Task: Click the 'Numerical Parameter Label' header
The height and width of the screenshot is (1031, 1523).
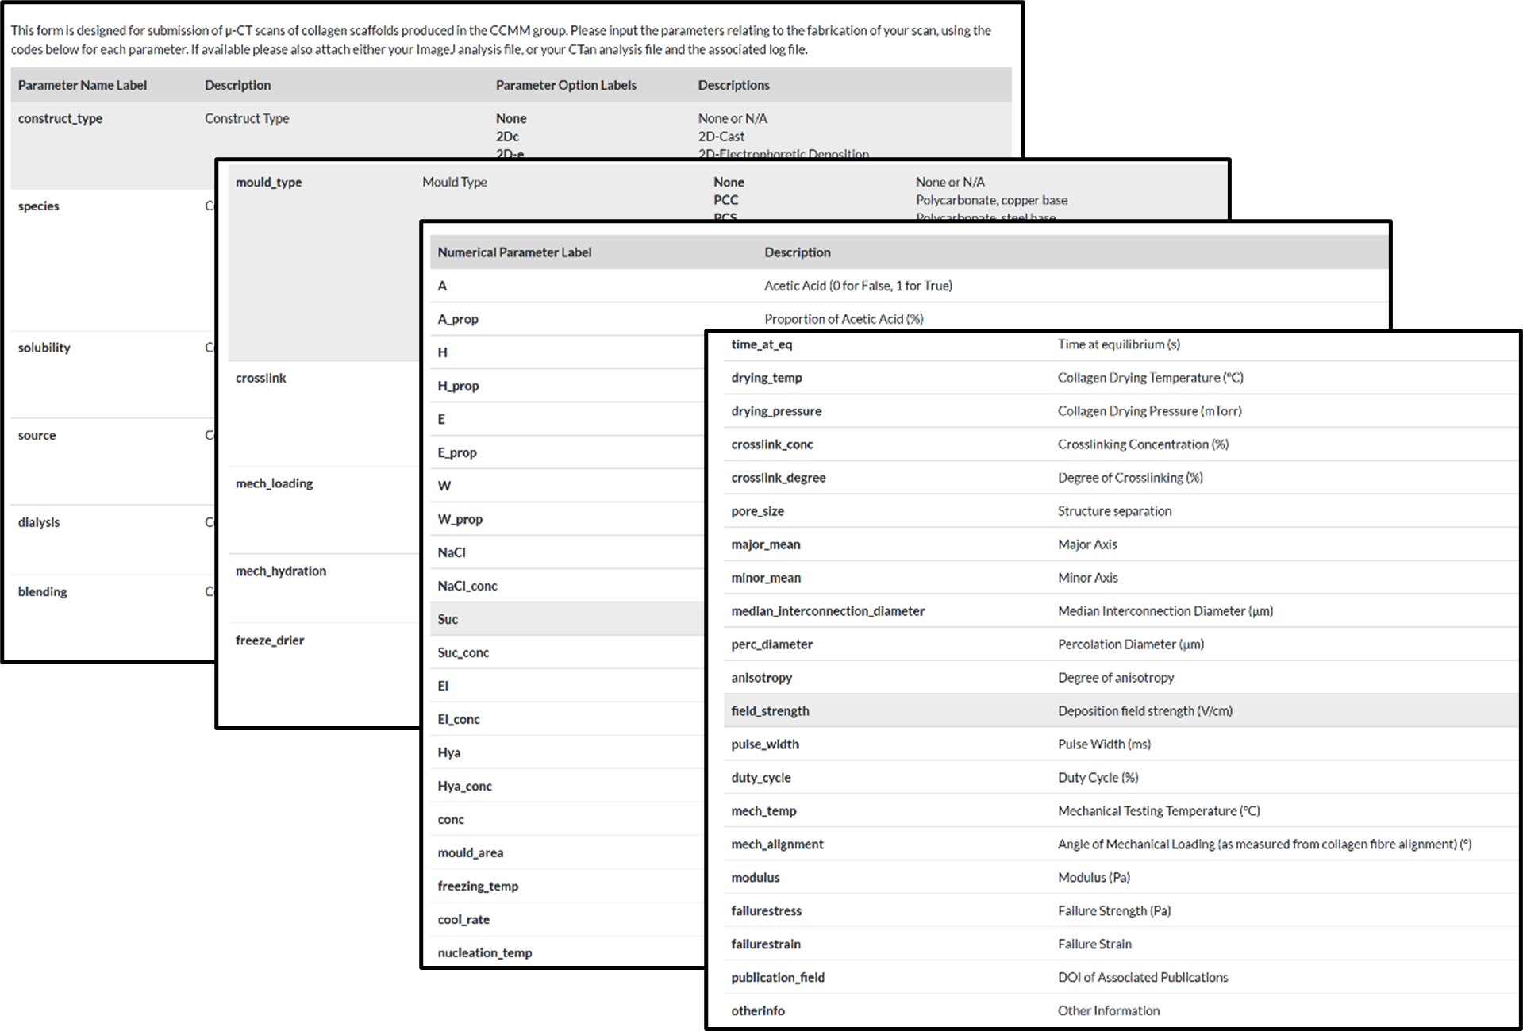Action: click(514, 252)
